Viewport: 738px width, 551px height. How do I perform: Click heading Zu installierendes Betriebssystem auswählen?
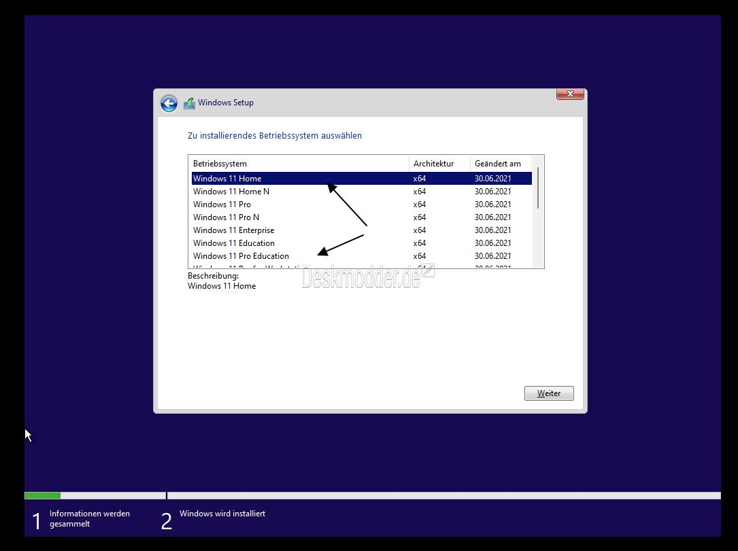click(x=274, y=135)
